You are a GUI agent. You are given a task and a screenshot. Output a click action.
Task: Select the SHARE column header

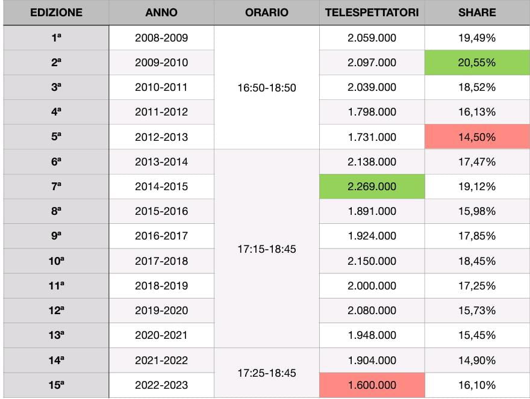tap(477, 13)
